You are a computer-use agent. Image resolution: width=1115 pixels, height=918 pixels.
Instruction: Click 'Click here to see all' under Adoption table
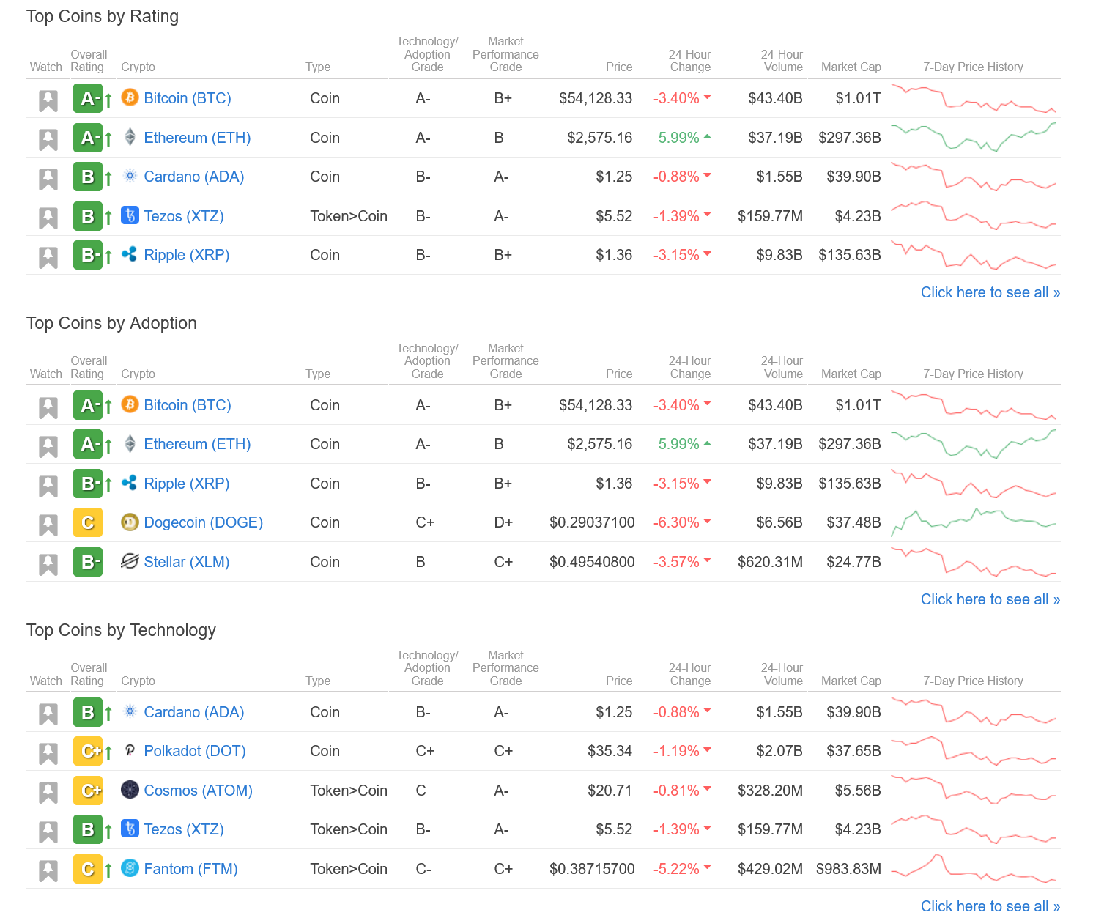[x=990, y=599]
